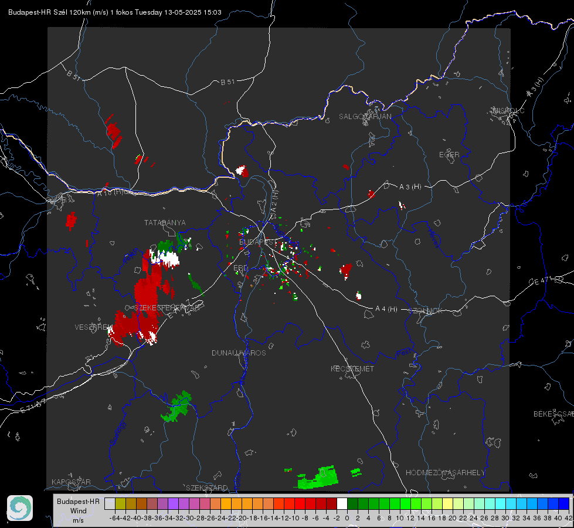
Task: Click the legend value label 42
Action: coord(569,518)
